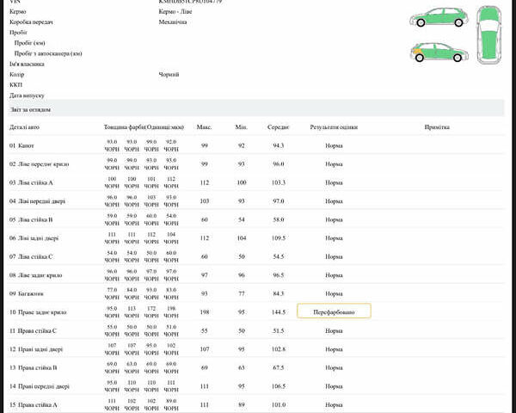Click the highlighted Перефарбовано result box
516x413 pixels.
tap(334, 311)
